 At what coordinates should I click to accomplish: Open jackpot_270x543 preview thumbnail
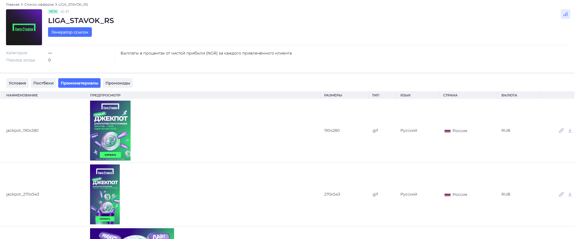point(105,194)
